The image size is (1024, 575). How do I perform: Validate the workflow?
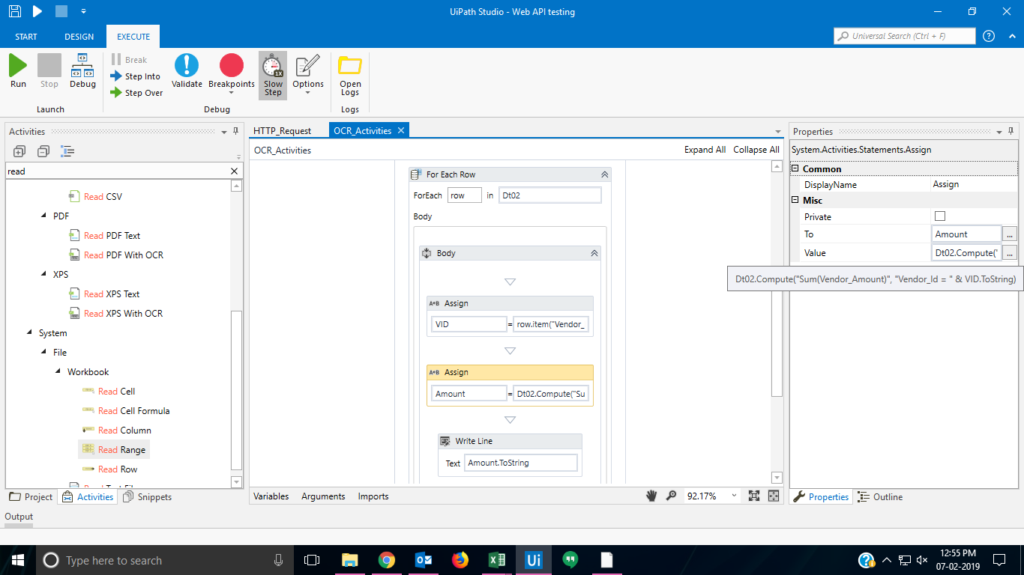pyautogui.click(x=187, y=71)
